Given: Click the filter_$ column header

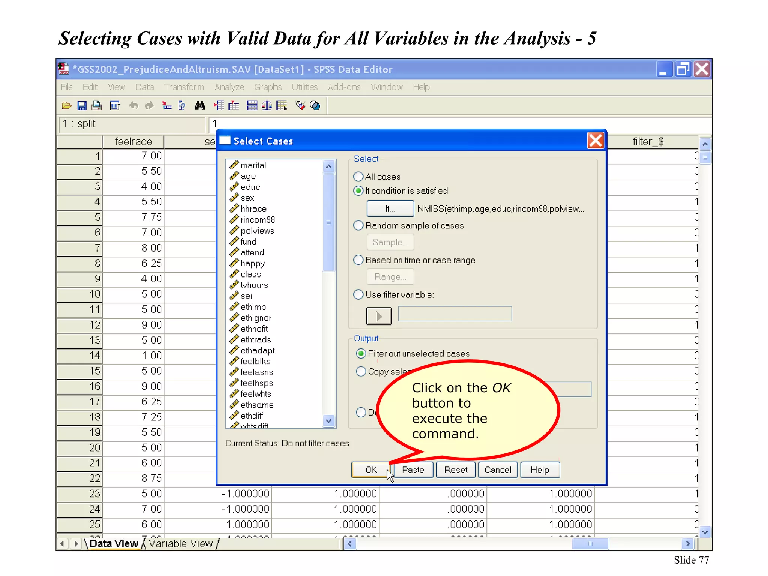Looking at the screenshot, I should click(x=648, y=142).
